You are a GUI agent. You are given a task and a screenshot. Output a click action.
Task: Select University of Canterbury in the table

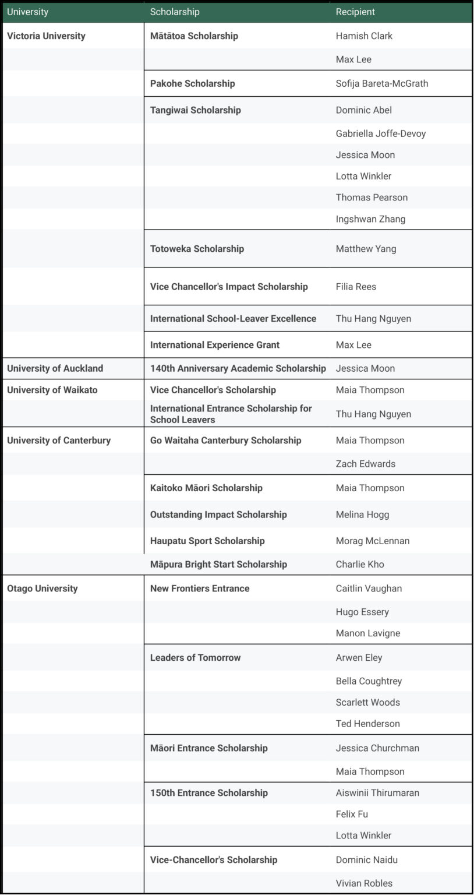click(x=59, y=441)
